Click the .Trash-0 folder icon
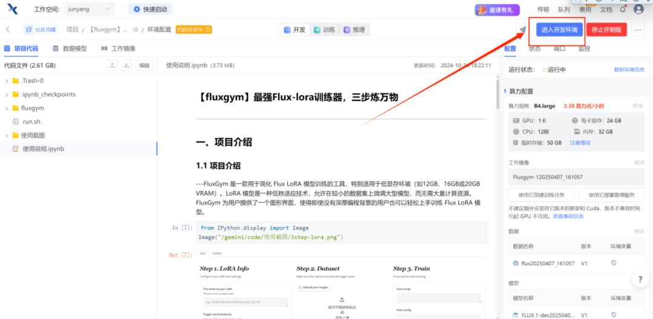This screenshot has width=653, height=319. (16, 81)
